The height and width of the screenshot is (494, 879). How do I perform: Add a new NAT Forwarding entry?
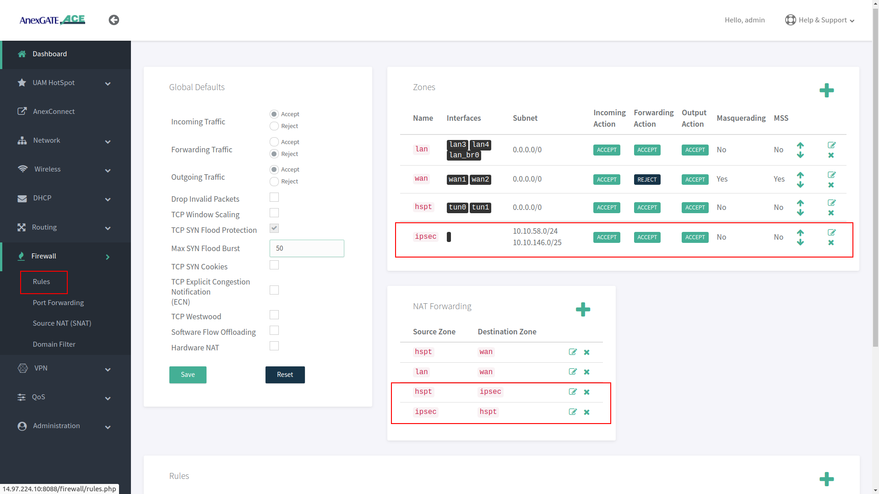583,310
